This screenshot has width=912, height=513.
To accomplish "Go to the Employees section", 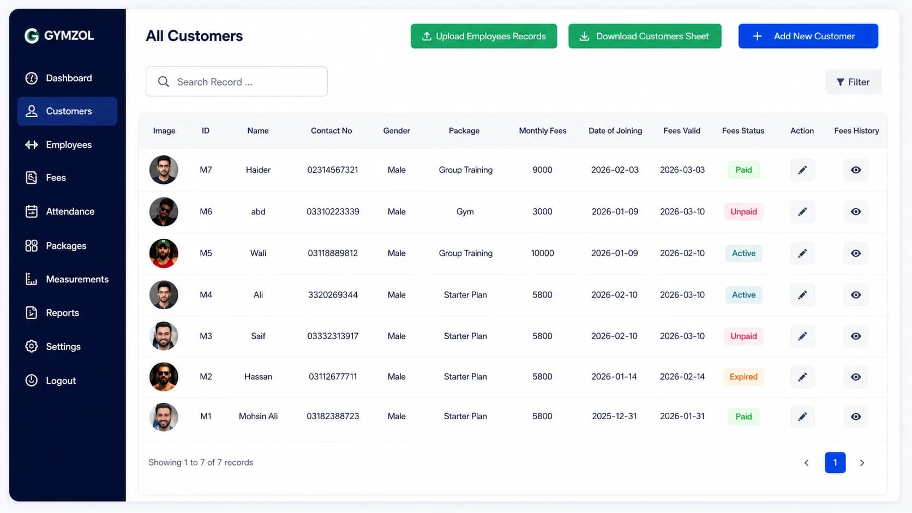I will [67, 144].
